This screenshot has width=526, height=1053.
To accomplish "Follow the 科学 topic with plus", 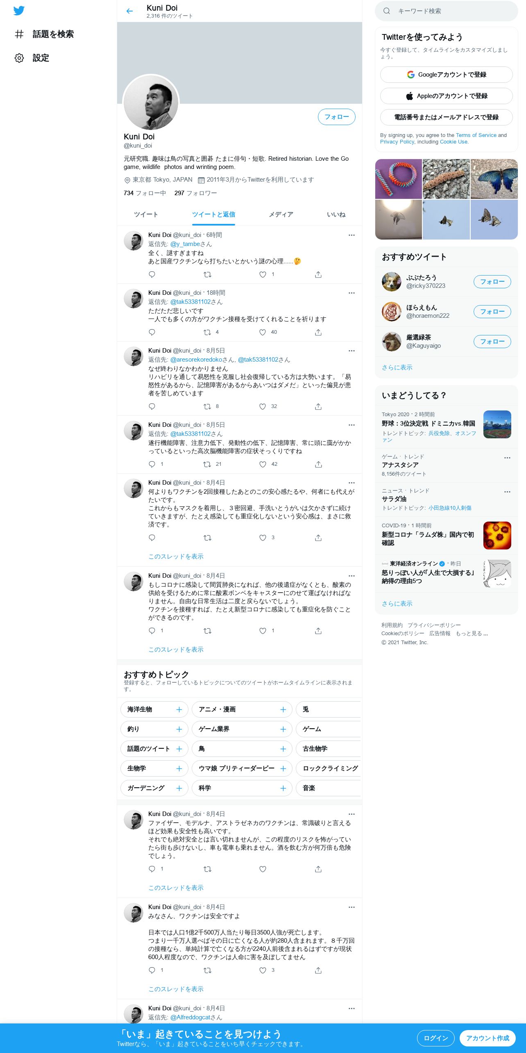I will tap(283, 788).
